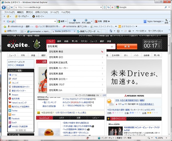Viewport: 172px width, 141px height.
Task: Open the ファイル(F) menu
Action: pos(9,12)
